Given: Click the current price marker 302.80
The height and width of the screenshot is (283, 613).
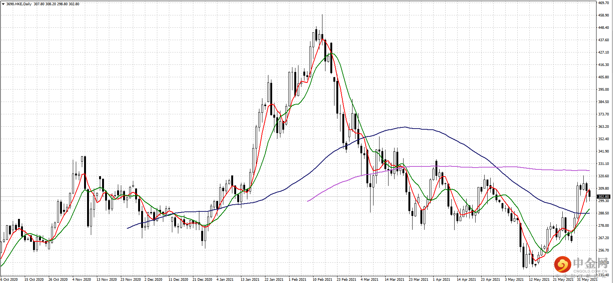Looking at the screenshot, I should click(604, 197).
